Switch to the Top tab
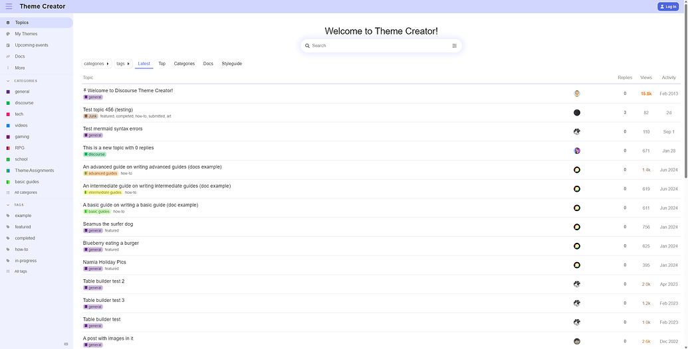 pos(162,64)
